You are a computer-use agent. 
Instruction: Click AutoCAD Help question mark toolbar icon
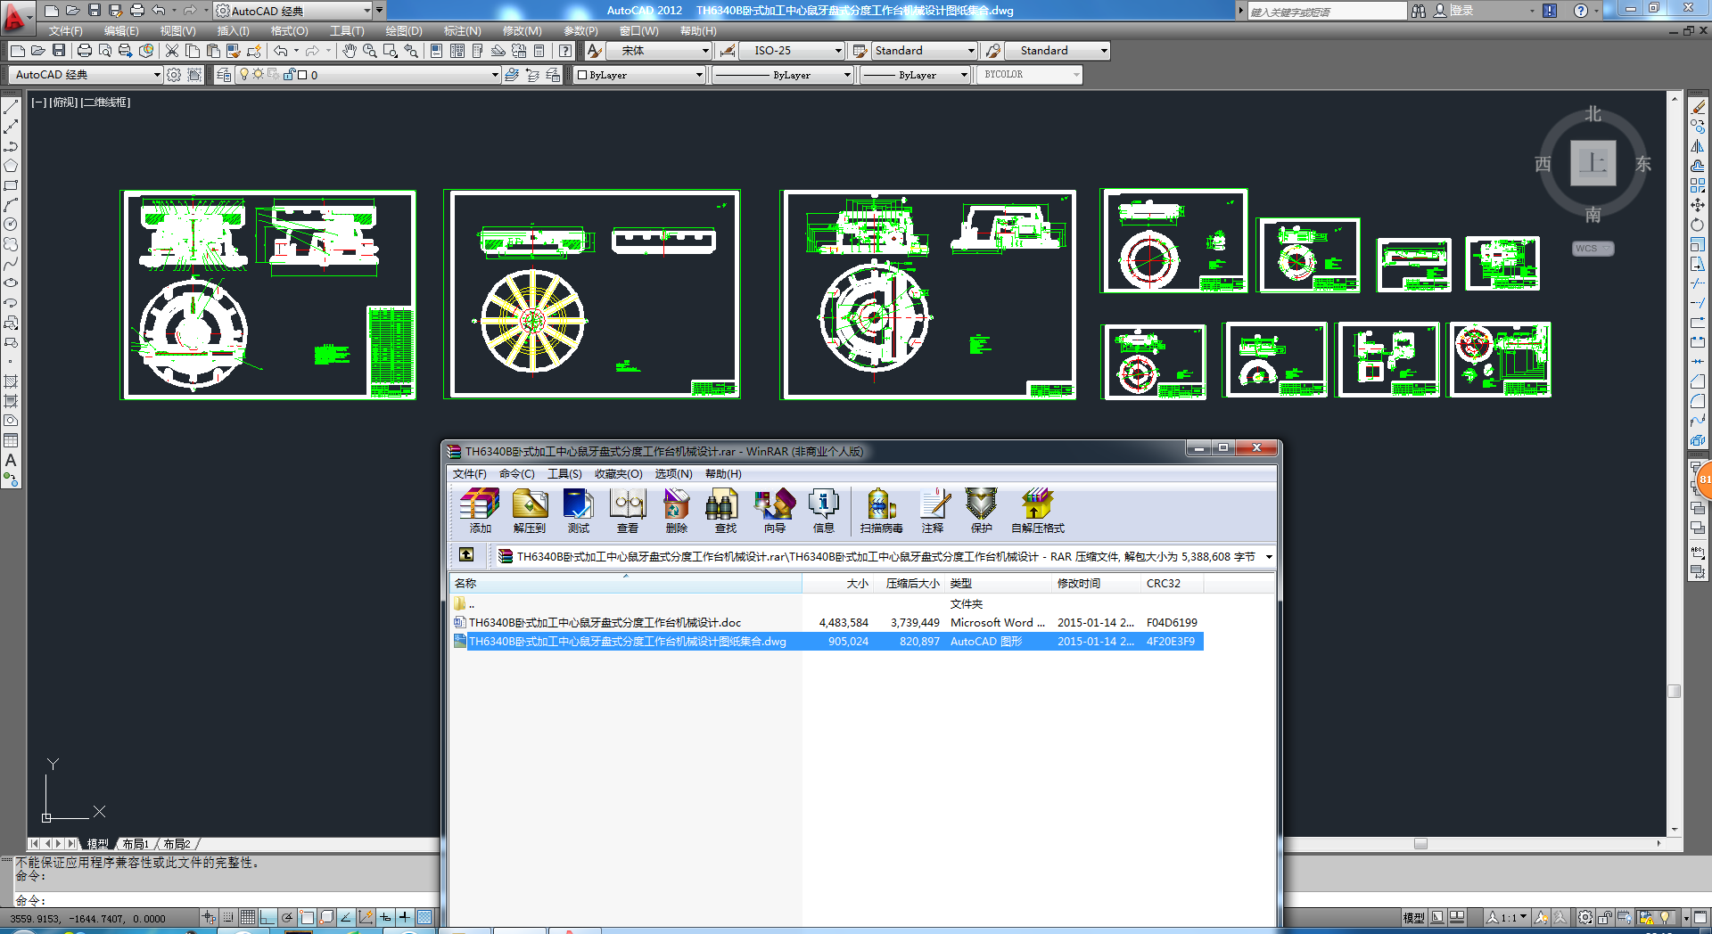565,51
